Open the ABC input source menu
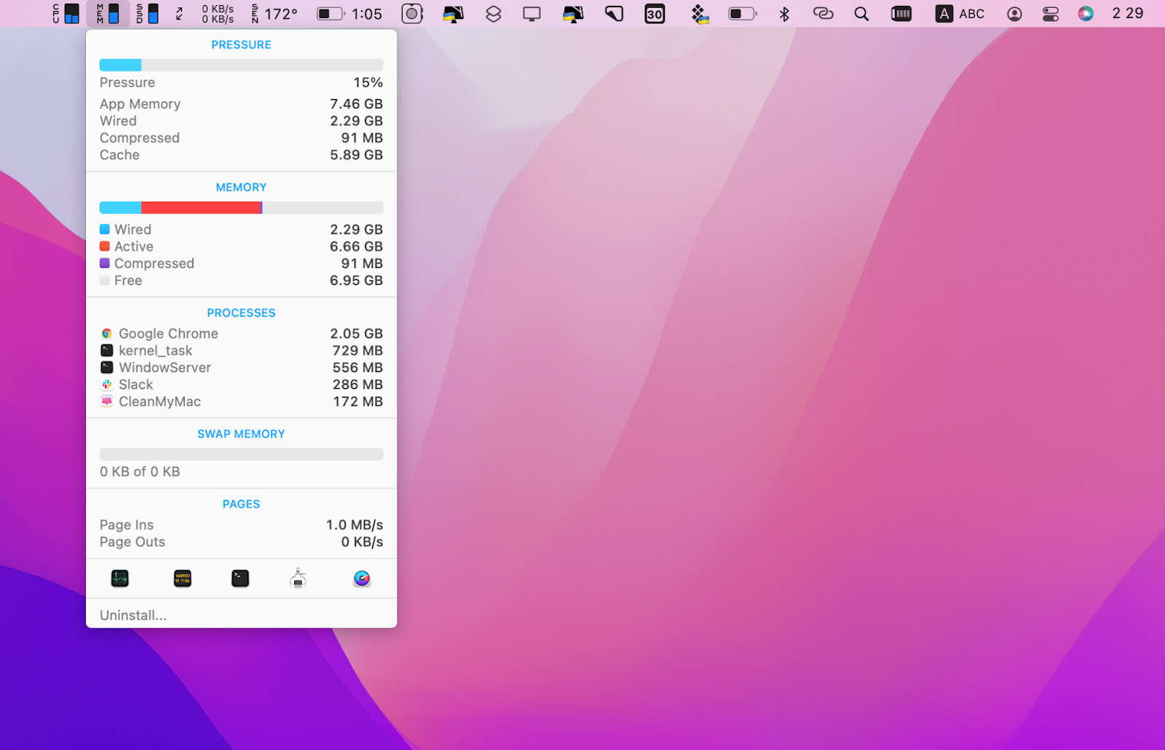 960,14
